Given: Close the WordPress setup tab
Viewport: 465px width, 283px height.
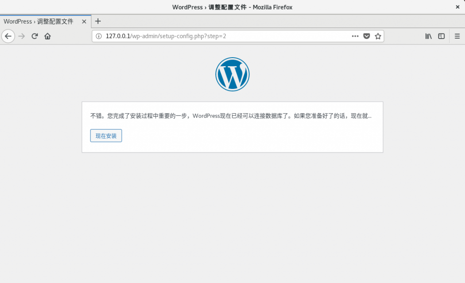Looking at the screenshot, I should (84, 21).
